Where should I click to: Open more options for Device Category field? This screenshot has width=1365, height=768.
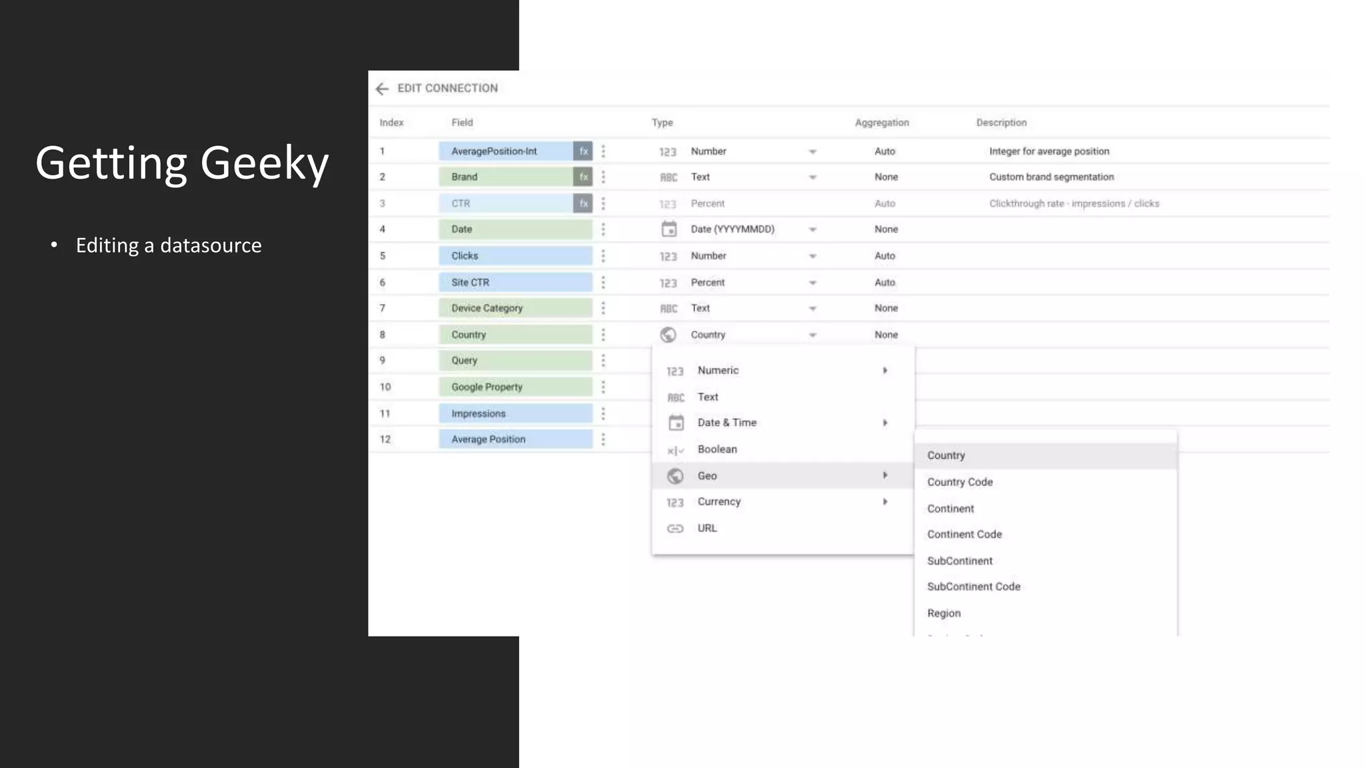[603, 308]
